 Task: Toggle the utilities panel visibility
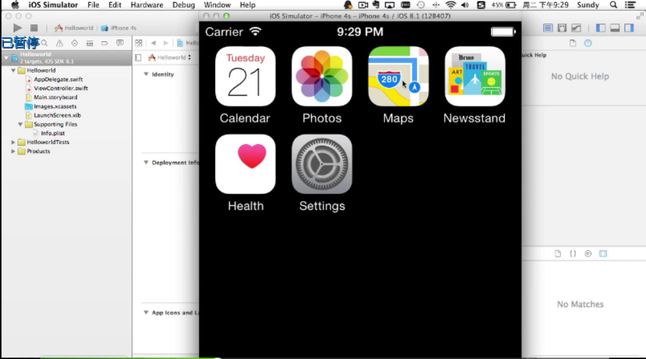click(629, 28)
